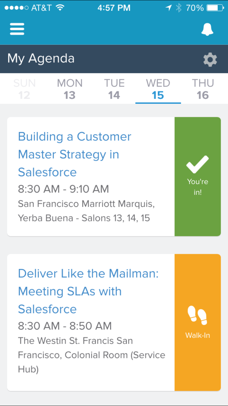Open the hamburger menu
228x406 pixels.
click(x=17, y=29)
